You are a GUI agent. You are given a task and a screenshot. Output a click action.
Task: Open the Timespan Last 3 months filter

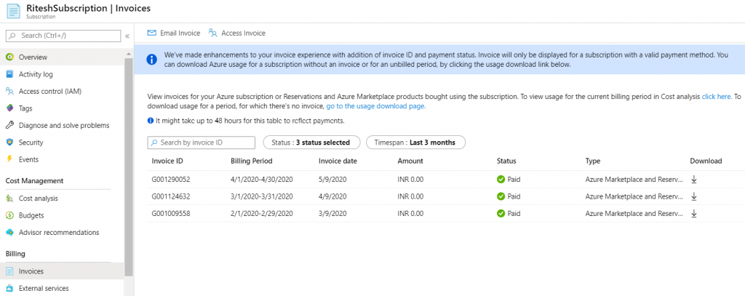pyautogui.click(x=415, y=143)
